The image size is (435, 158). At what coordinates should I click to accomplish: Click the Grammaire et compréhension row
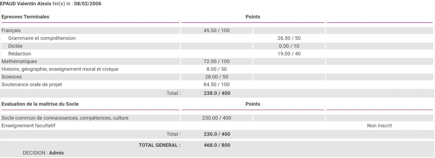coord(42,38)
